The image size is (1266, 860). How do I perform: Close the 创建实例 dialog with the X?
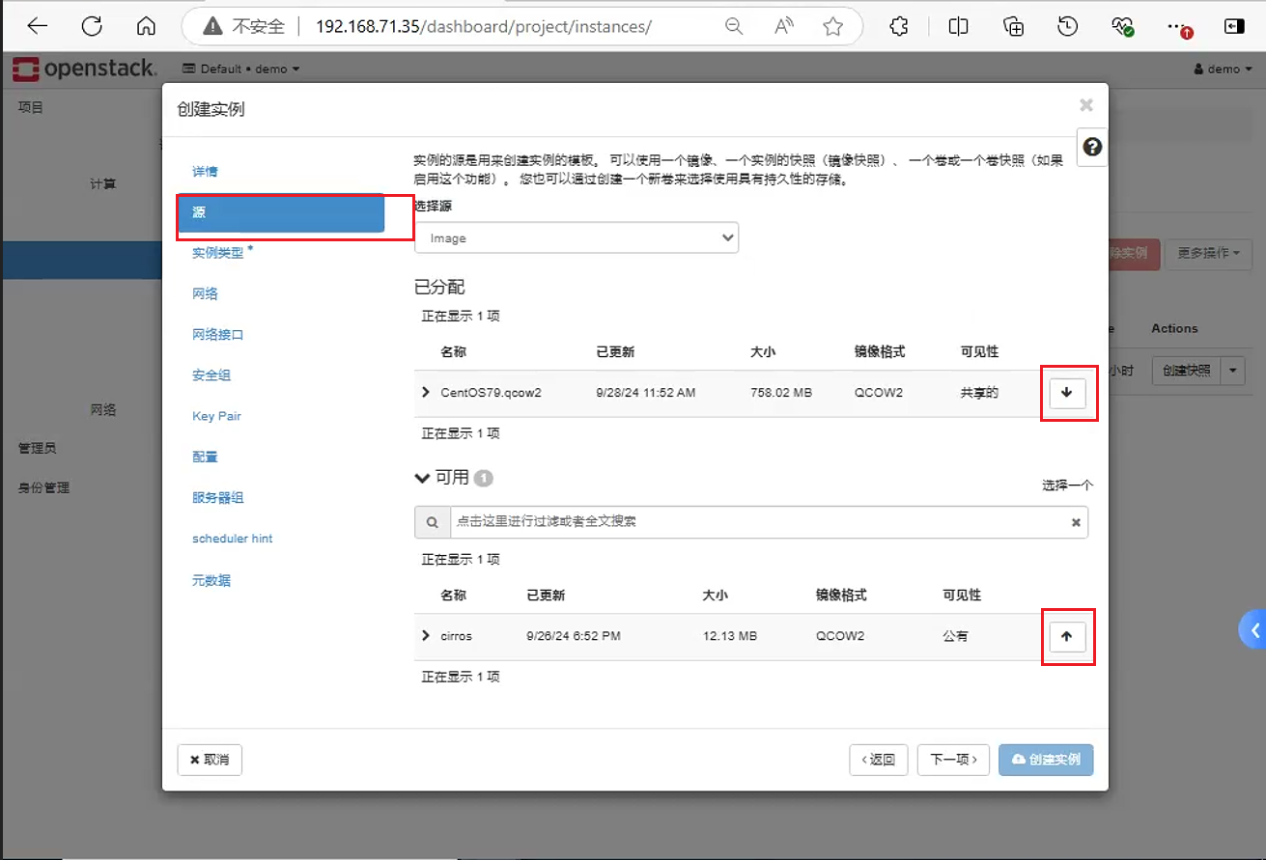tap(1086, 105)
